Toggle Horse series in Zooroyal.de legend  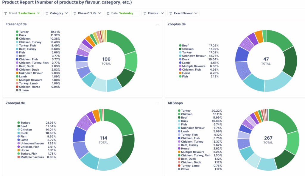click(25, 150)
